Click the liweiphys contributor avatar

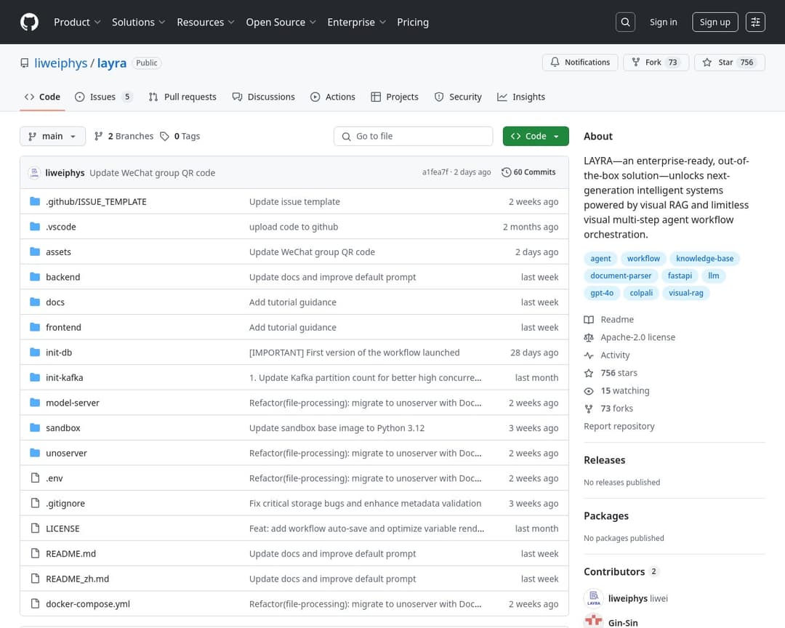click(x=593, y=598)
